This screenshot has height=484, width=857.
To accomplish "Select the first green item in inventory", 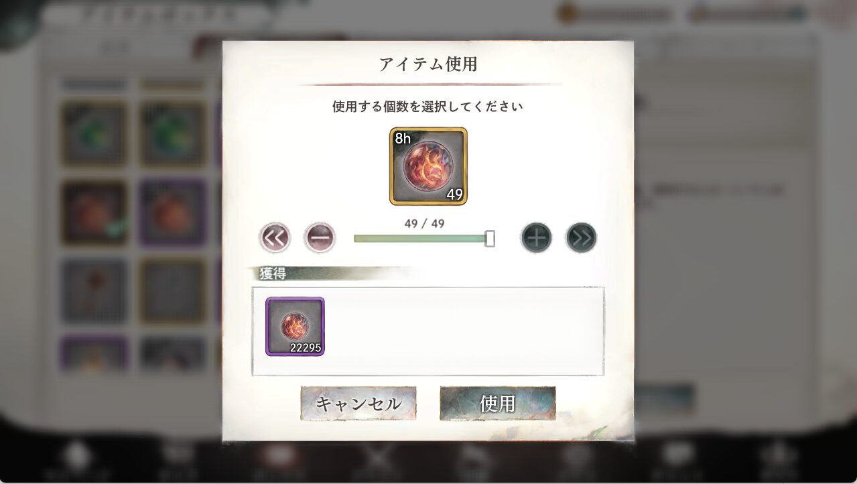I will coord(94,133).
